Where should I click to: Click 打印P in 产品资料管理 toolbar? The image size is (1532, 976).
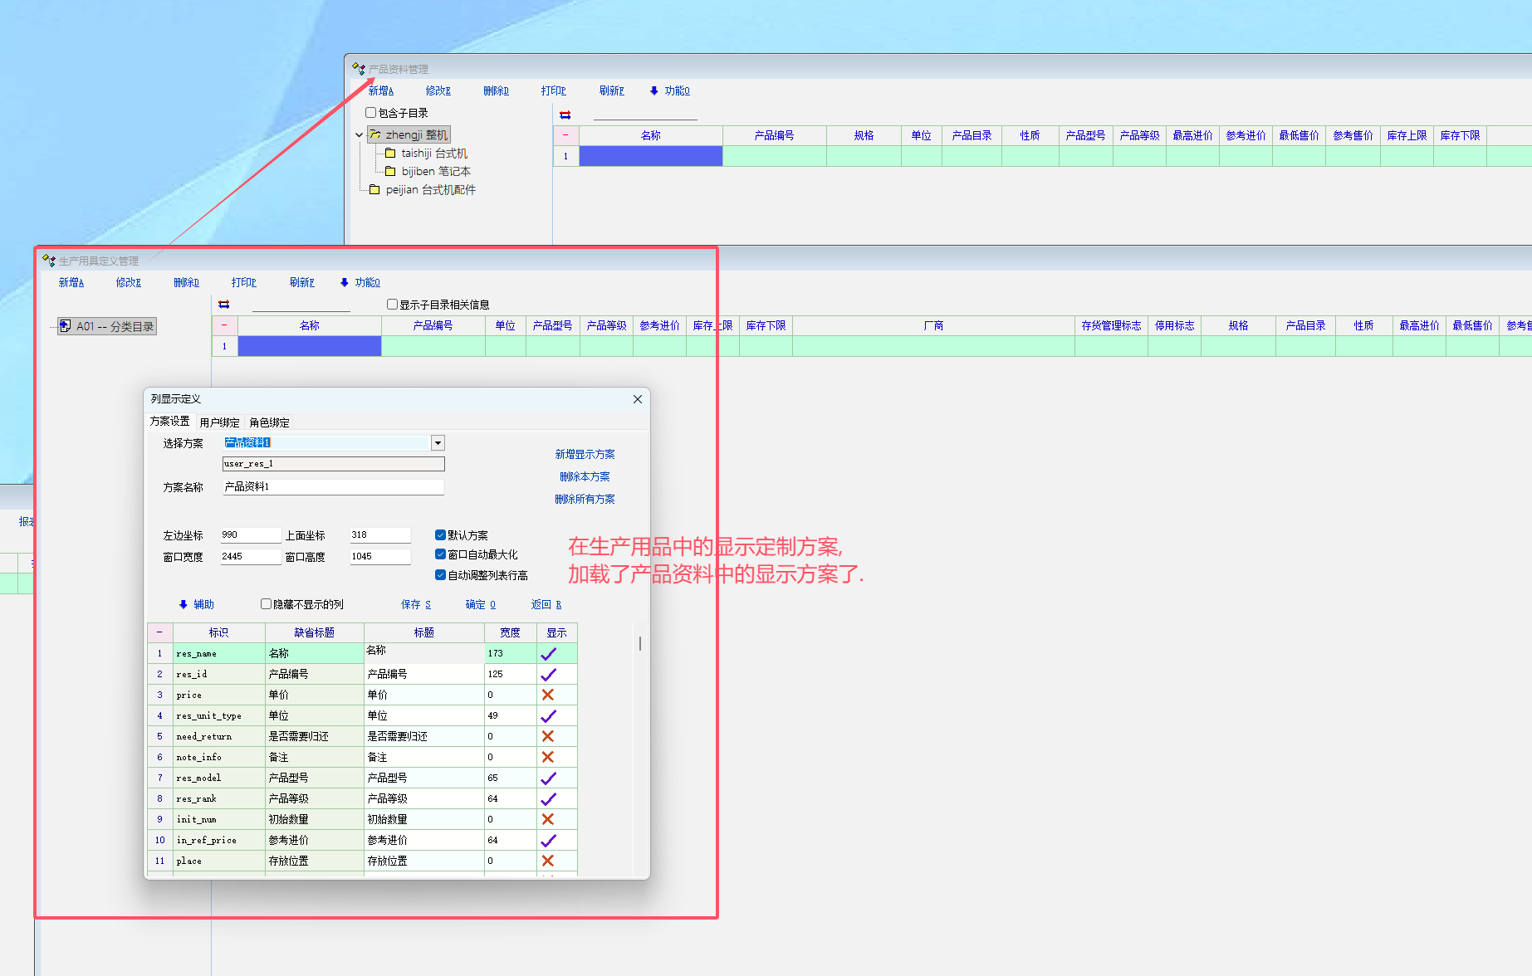554,90
